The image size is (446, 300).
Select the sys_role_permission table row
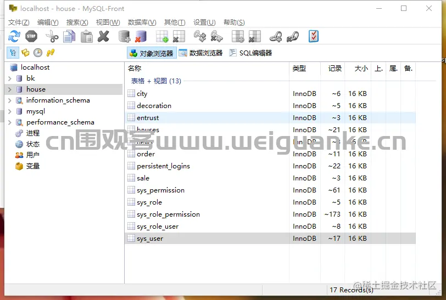tap(270, 214)
